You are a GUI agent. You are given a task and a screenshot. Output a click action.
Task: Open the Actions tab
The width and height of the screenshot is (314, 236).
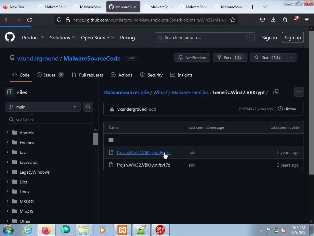click(x=121, y=75)
